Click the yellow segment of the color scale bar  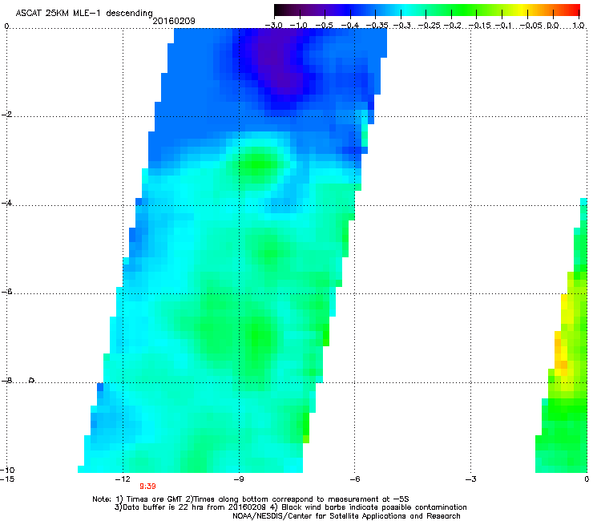pos(522,10)
